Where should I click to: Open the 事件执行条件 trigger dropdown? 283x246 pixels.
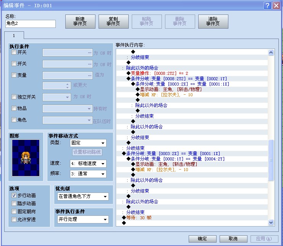[x=83, y=219]
